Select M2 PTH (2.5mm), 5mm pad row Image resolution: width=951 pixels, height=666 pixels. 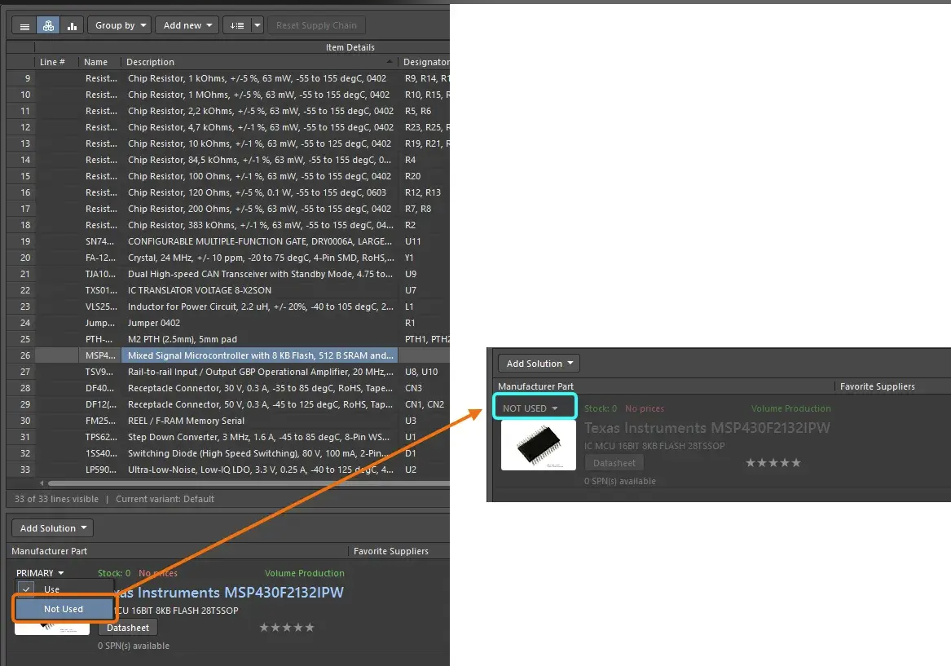click(228, 339)
